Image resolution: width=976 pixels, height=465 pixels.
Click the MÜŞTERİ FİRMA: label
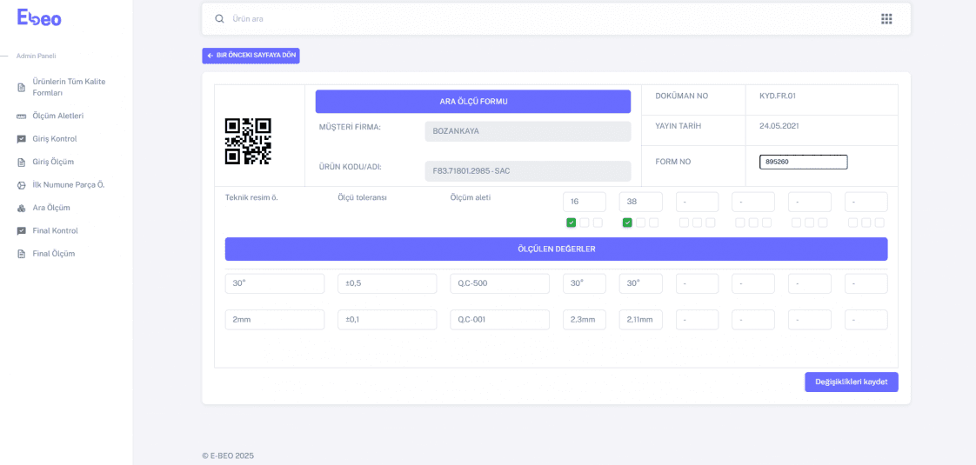click(x=350, y=128)
